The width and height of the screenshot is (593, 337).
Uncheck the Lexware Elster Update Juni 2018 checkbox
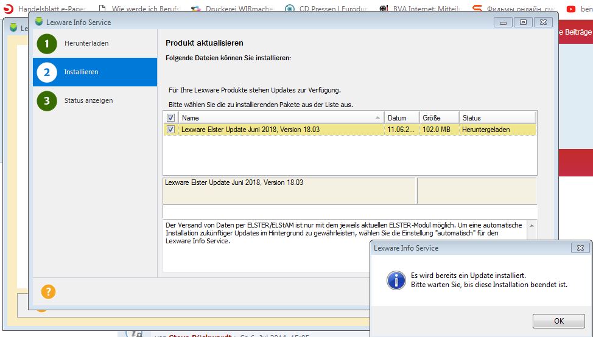[170, 129]
